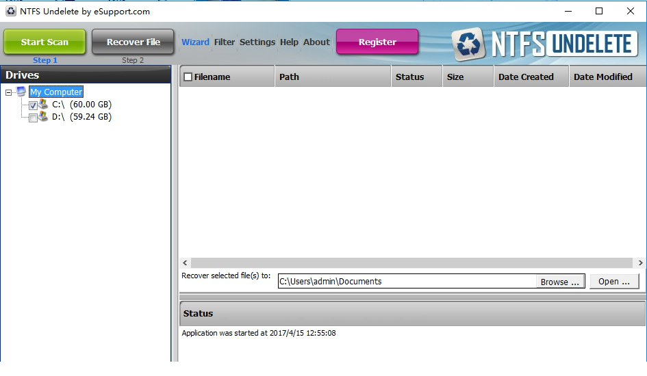
Task: Toggle the select-all Filename checkbox
Action: point(188,77)
